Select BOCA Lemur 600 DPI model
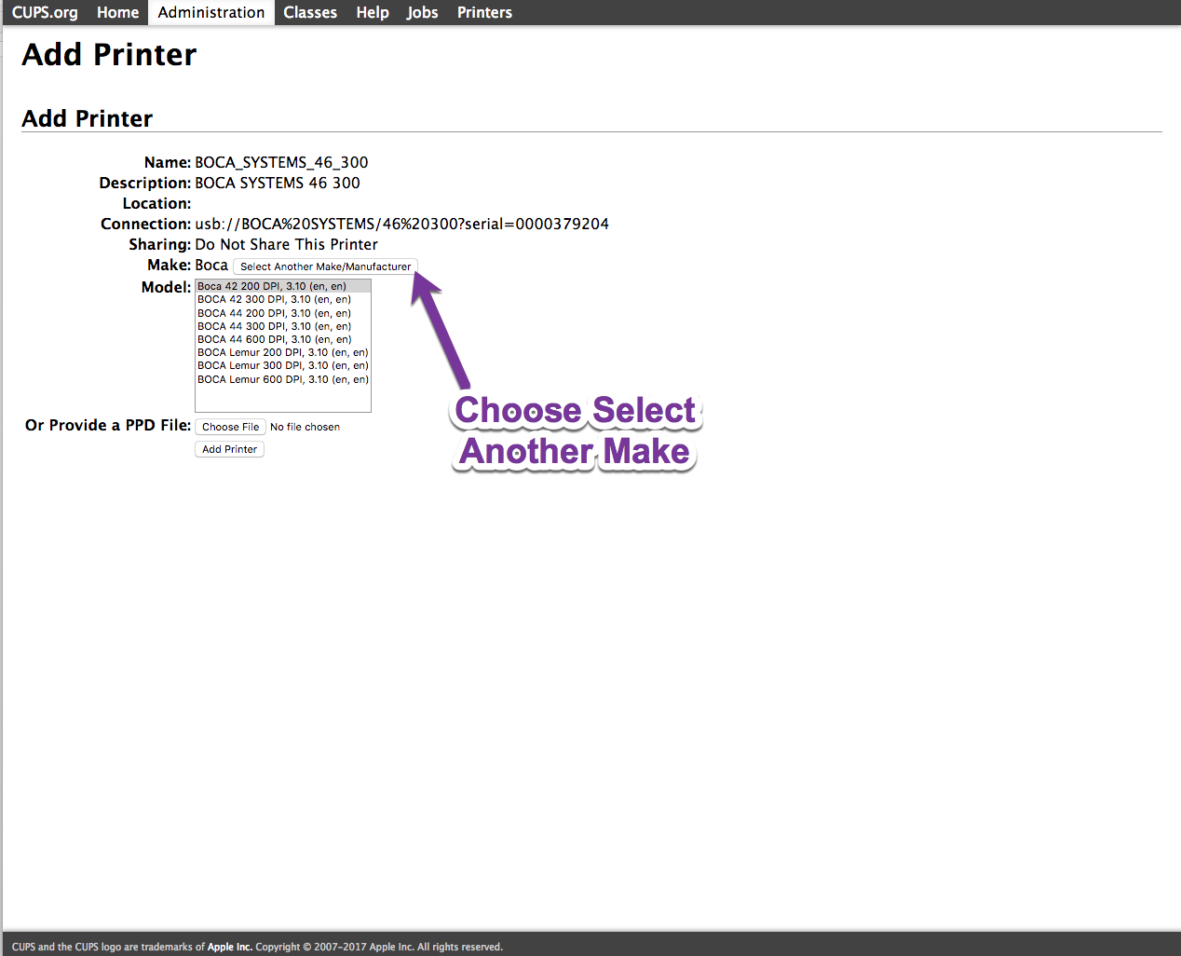This screenshot has height=956, width=1181. (x=283, y=379)
